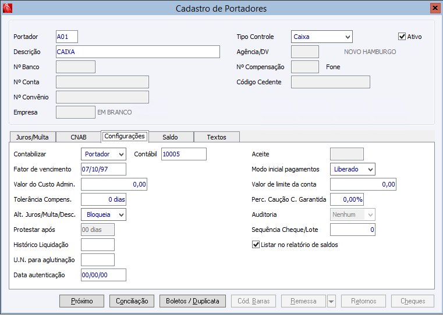Select the Saldo tab
Viewport: 443px width, 315px height.
pos(170,137)
